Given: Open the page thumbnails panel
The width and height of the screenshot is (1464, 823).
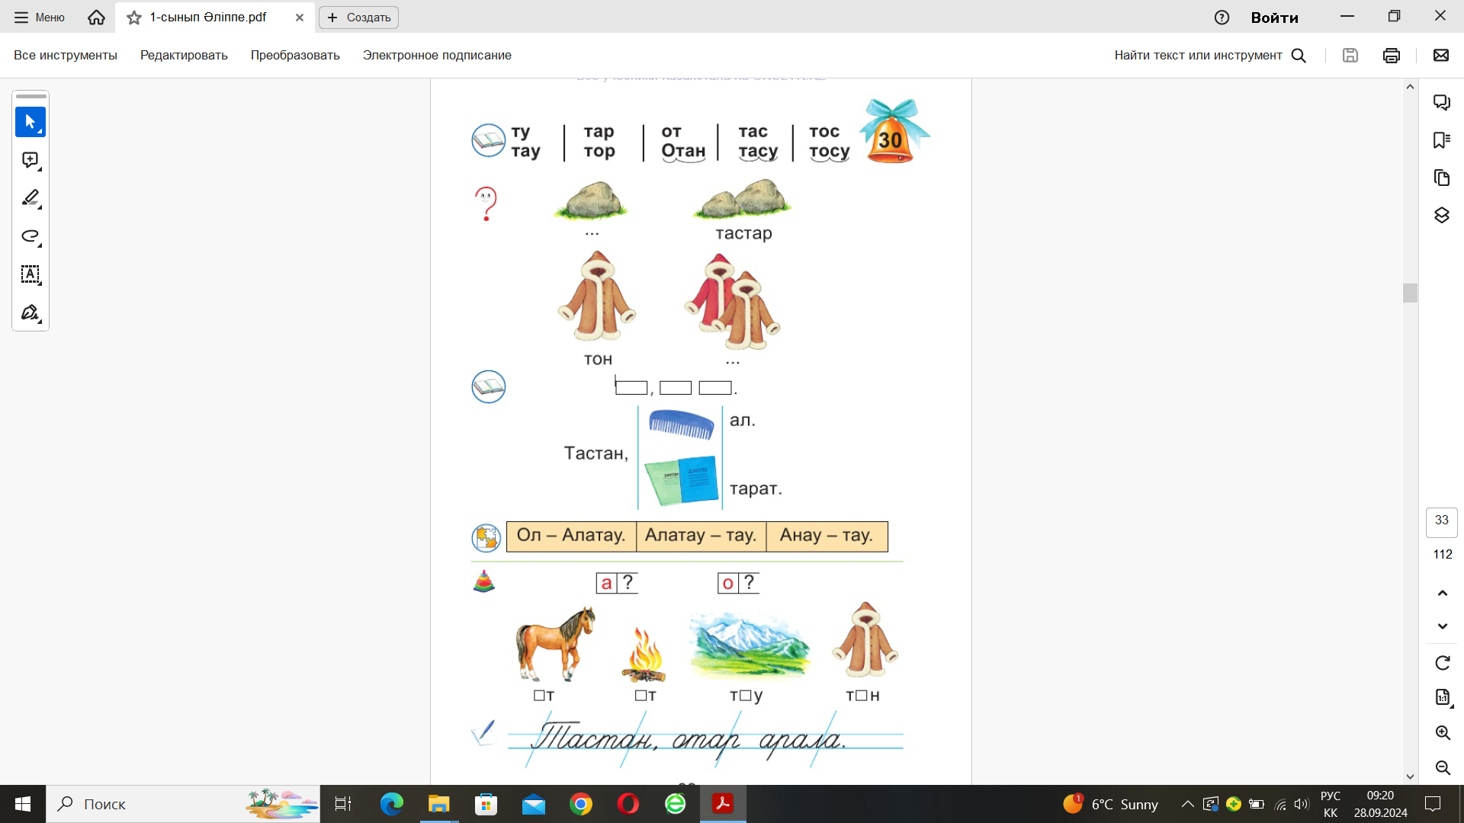Looking at the screenshot, I should [1441, 178].
